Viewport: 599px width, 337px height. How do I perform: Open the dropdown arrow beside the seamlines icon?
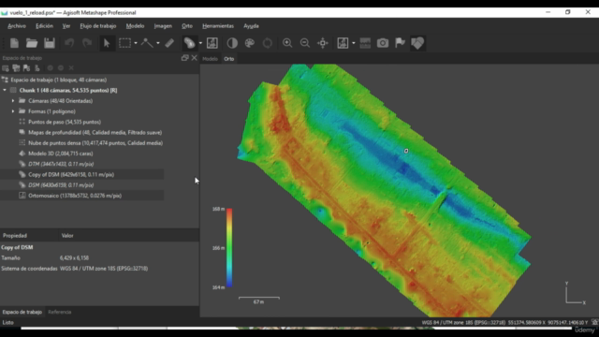click(354, 43)
